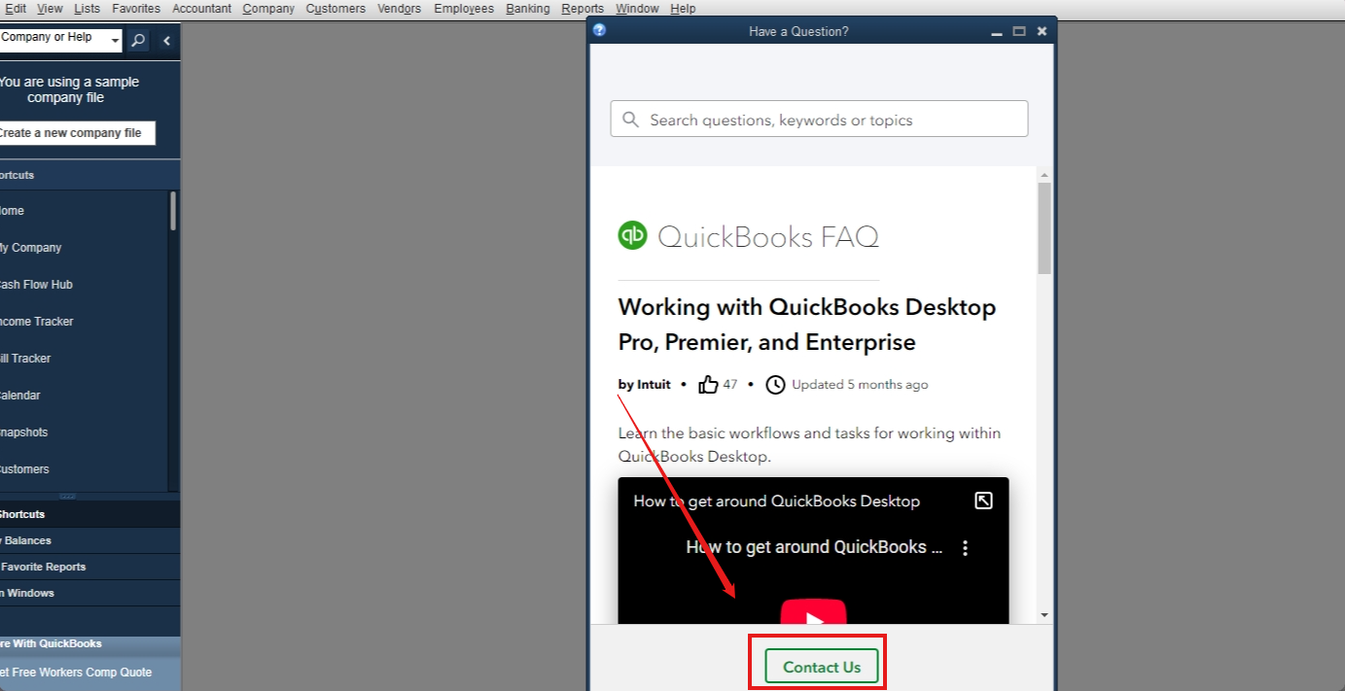Click Get Free Workers Comp Quote link
Viewport: 1345px width, 691px height.
pyautogui.click(x=75, y=673)
